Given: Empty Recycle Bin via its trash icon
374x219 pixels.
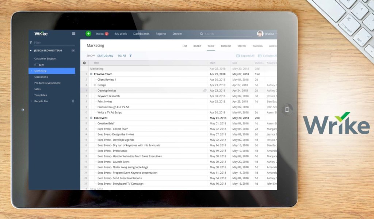Looking at the screenshot, I should pos(73,101).
